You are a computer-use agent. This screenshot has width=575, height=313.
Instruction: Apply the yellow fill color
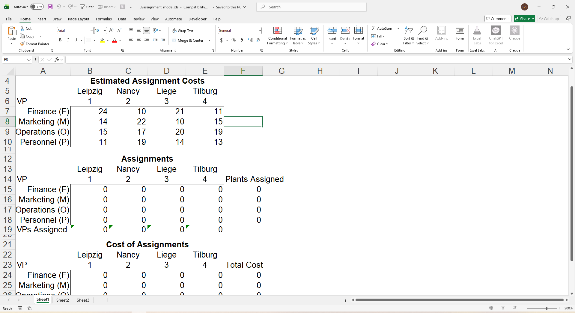tap(103, 40)
